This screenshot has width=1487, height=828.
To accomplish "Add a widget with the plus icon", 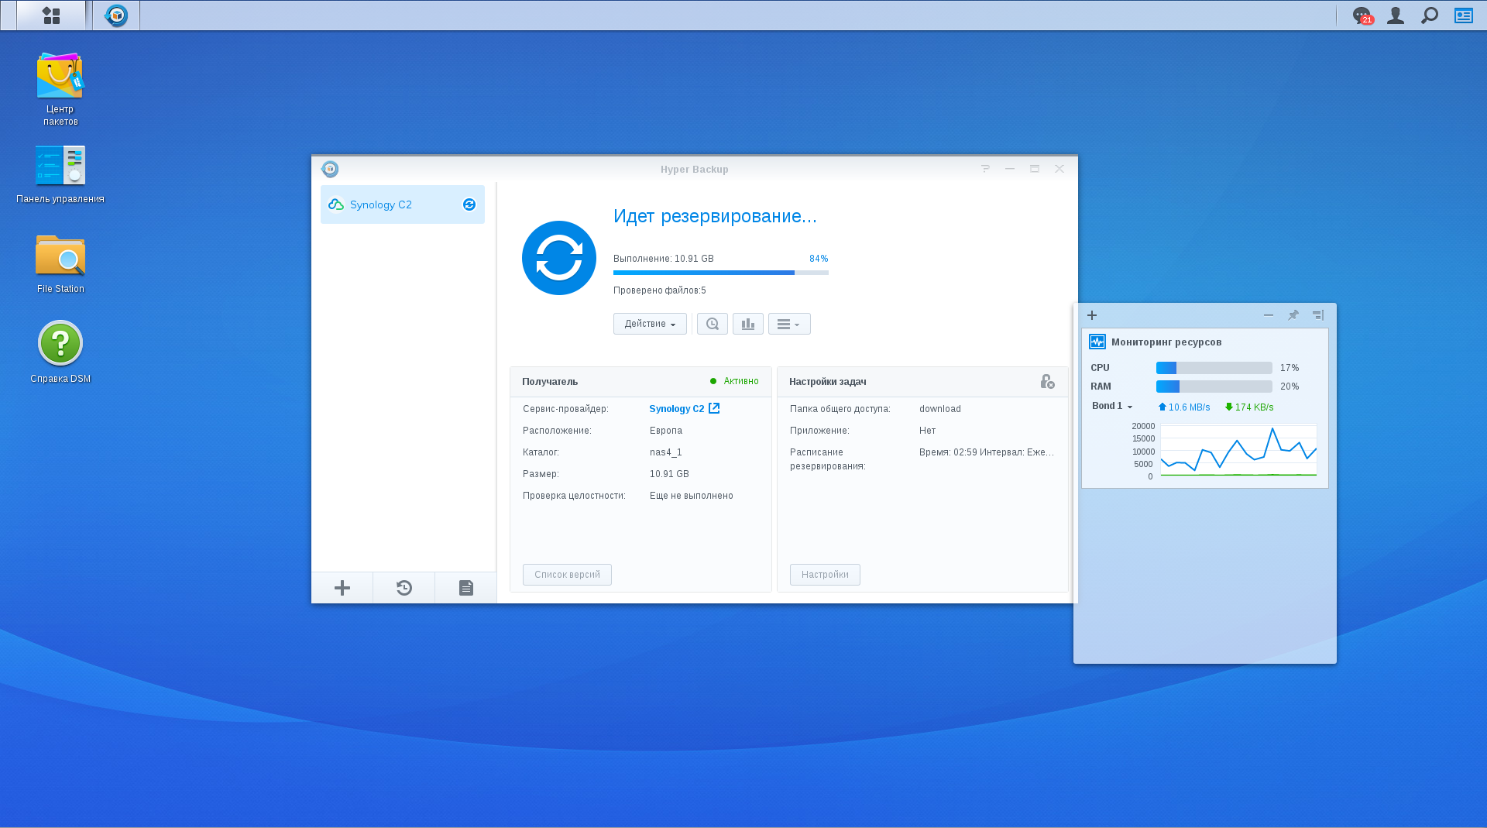I will click(x=1092, y=315).
